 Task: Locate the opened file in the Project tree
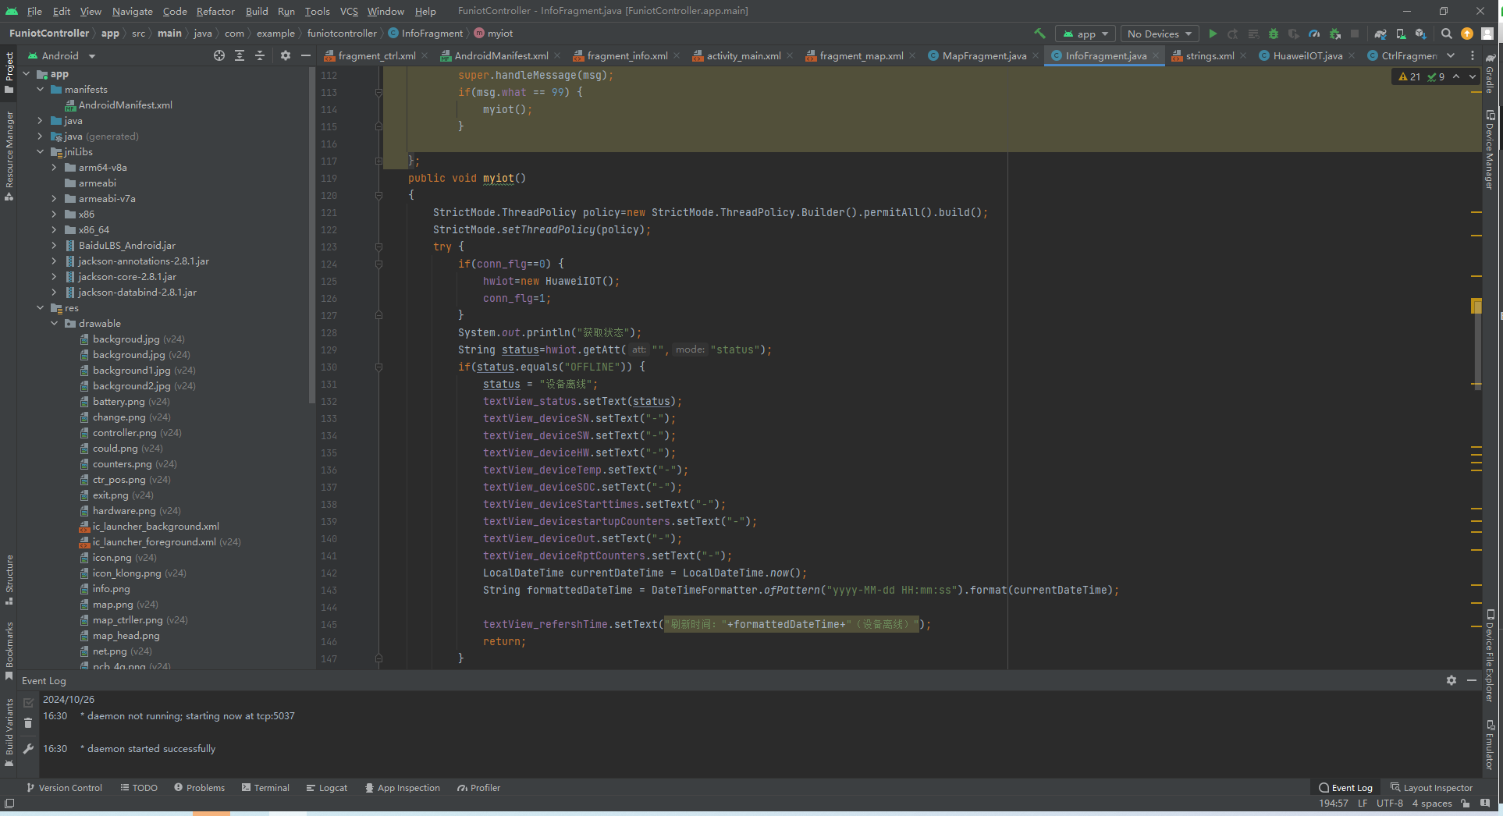[x=219, y=55]
